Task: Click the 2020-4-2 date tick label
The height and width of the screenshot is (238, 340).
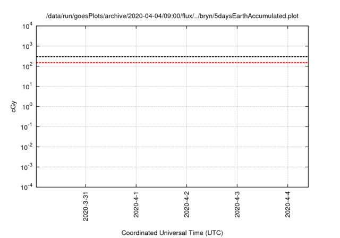Action: [186, 205]
